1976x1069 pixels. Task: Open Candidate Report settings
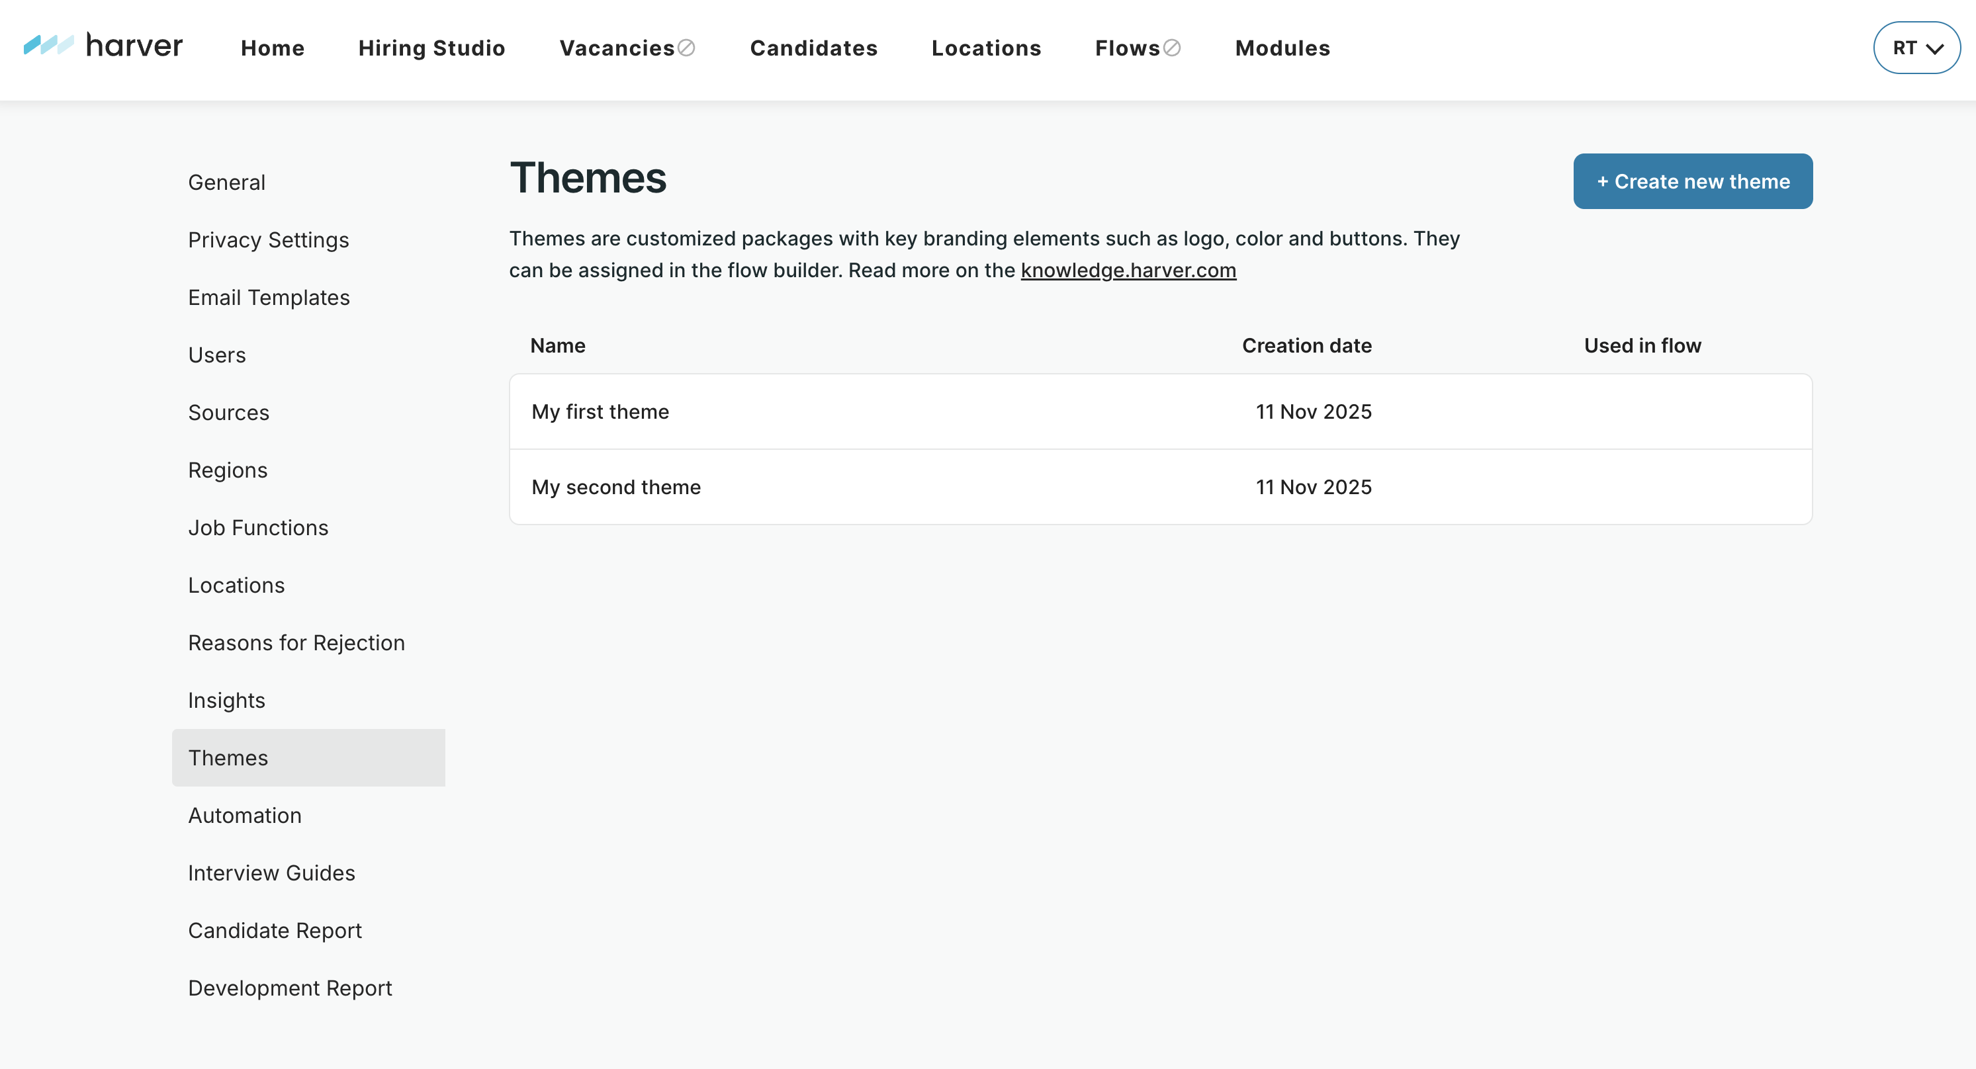point(275,930)
